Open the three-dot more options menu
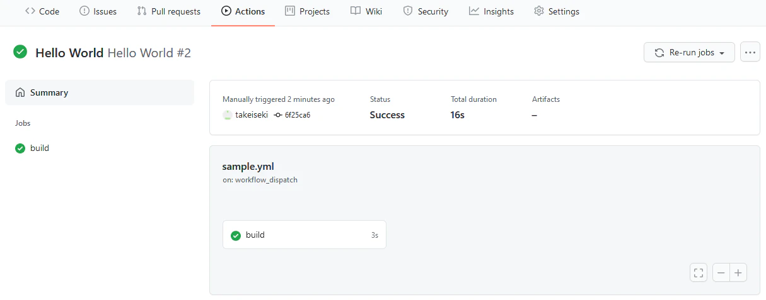 750,52
